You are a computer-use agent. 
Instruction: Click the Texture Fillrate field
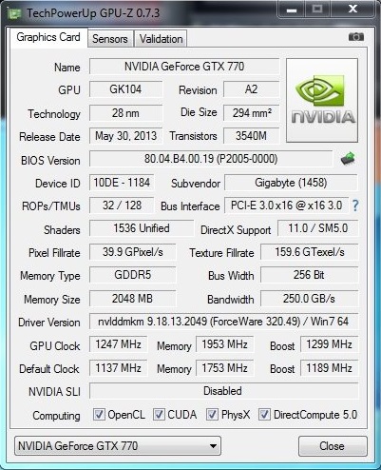pyautogui.click(x=310, y=252)
